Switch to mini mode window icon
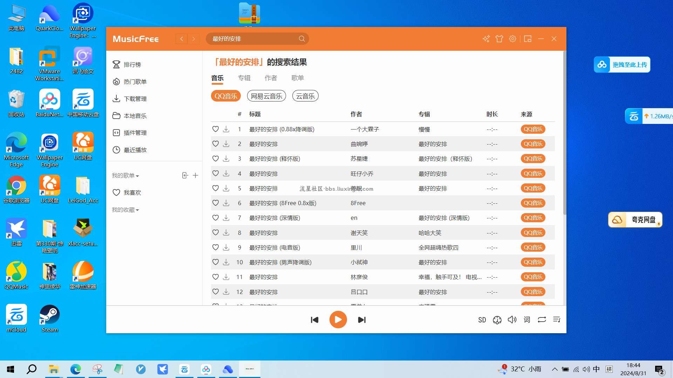Image resolution: width=673 pixels, height=378 pixels. coord(528,39)
